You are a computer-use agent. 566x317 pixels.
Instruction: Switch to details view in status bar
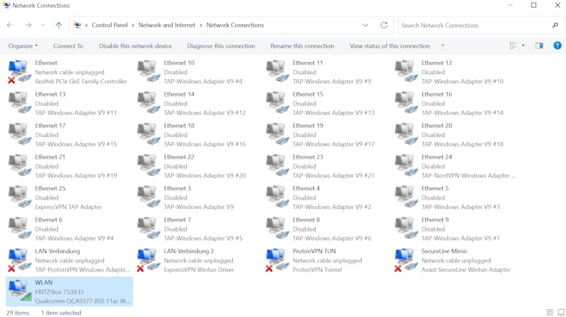pos(550,312)
